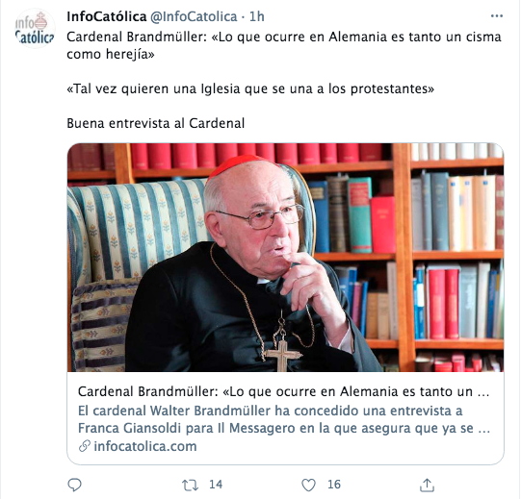Click the reply speech bubble icon

(x=74, y=486)
